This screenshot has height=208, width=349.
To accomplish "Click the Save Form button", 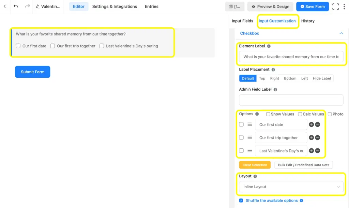I will point(312,6).
